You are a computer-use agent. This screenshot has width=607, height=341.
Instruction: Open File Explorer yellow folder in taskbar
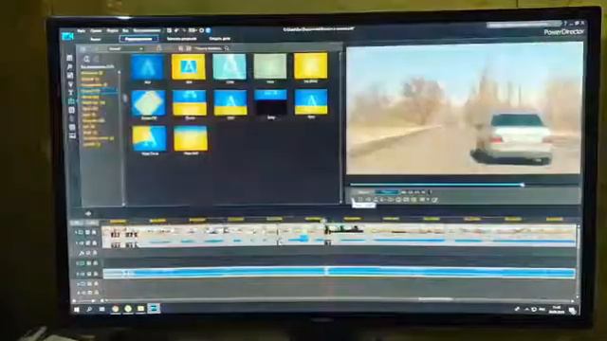pyautogui.click(x=141, y=309)
